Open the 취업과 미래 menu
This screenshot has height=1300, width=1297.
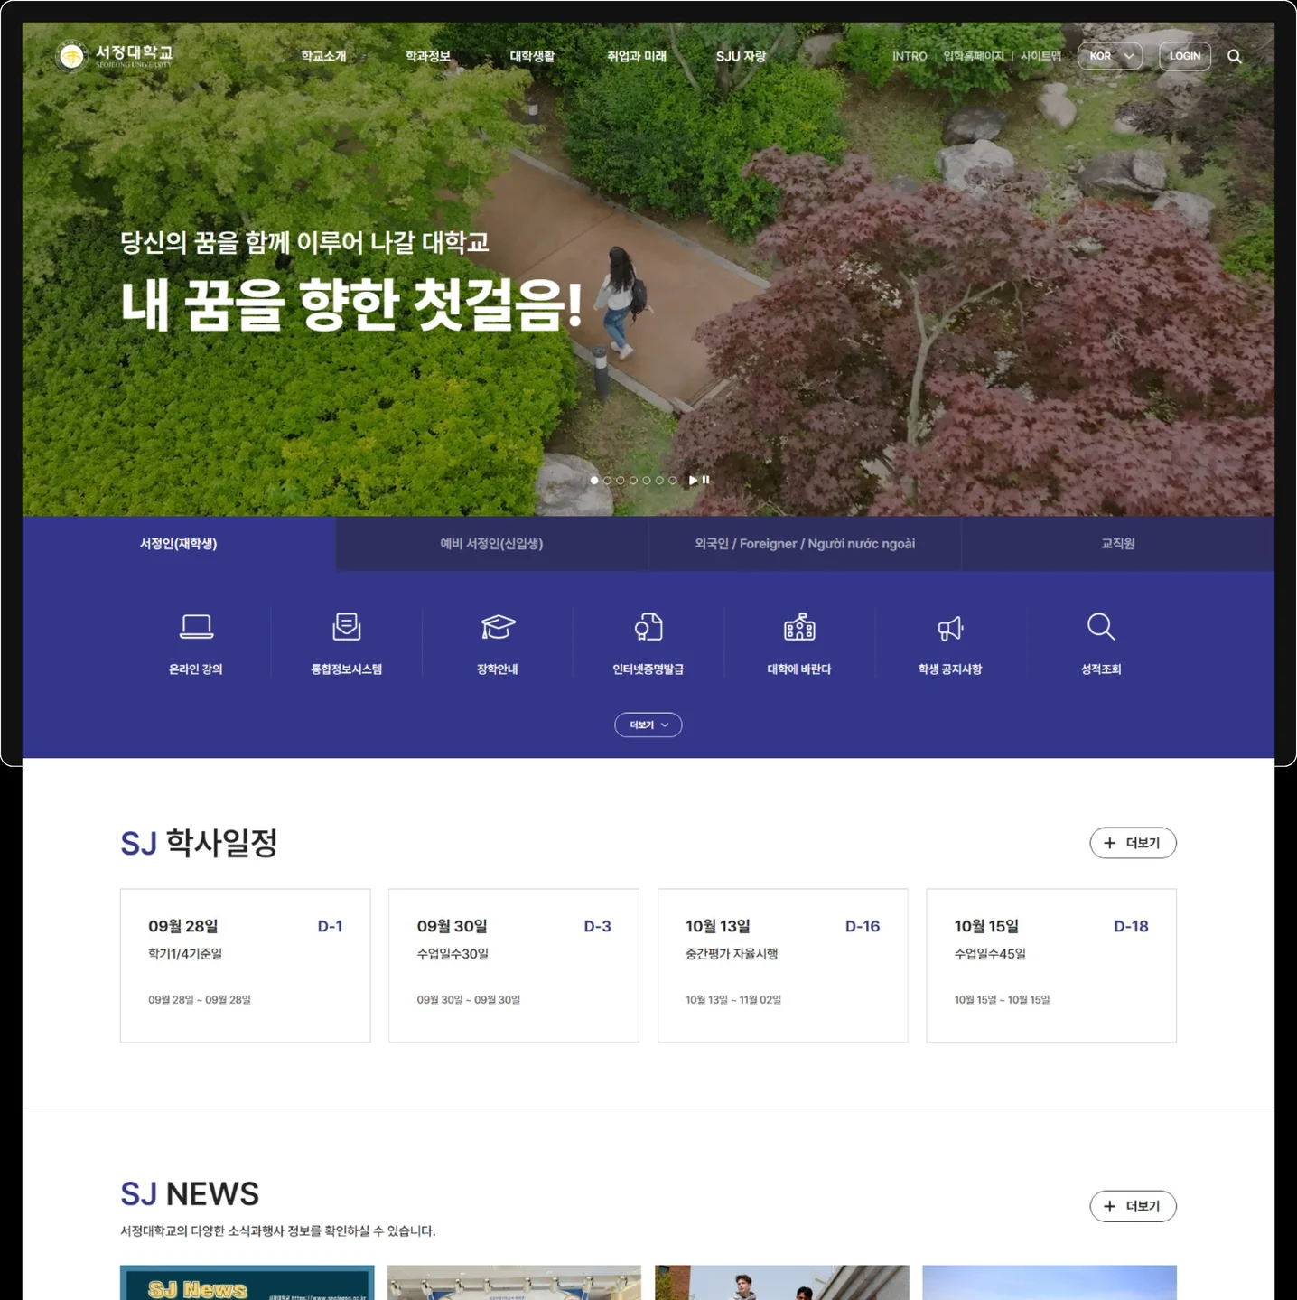pos(637,56)
